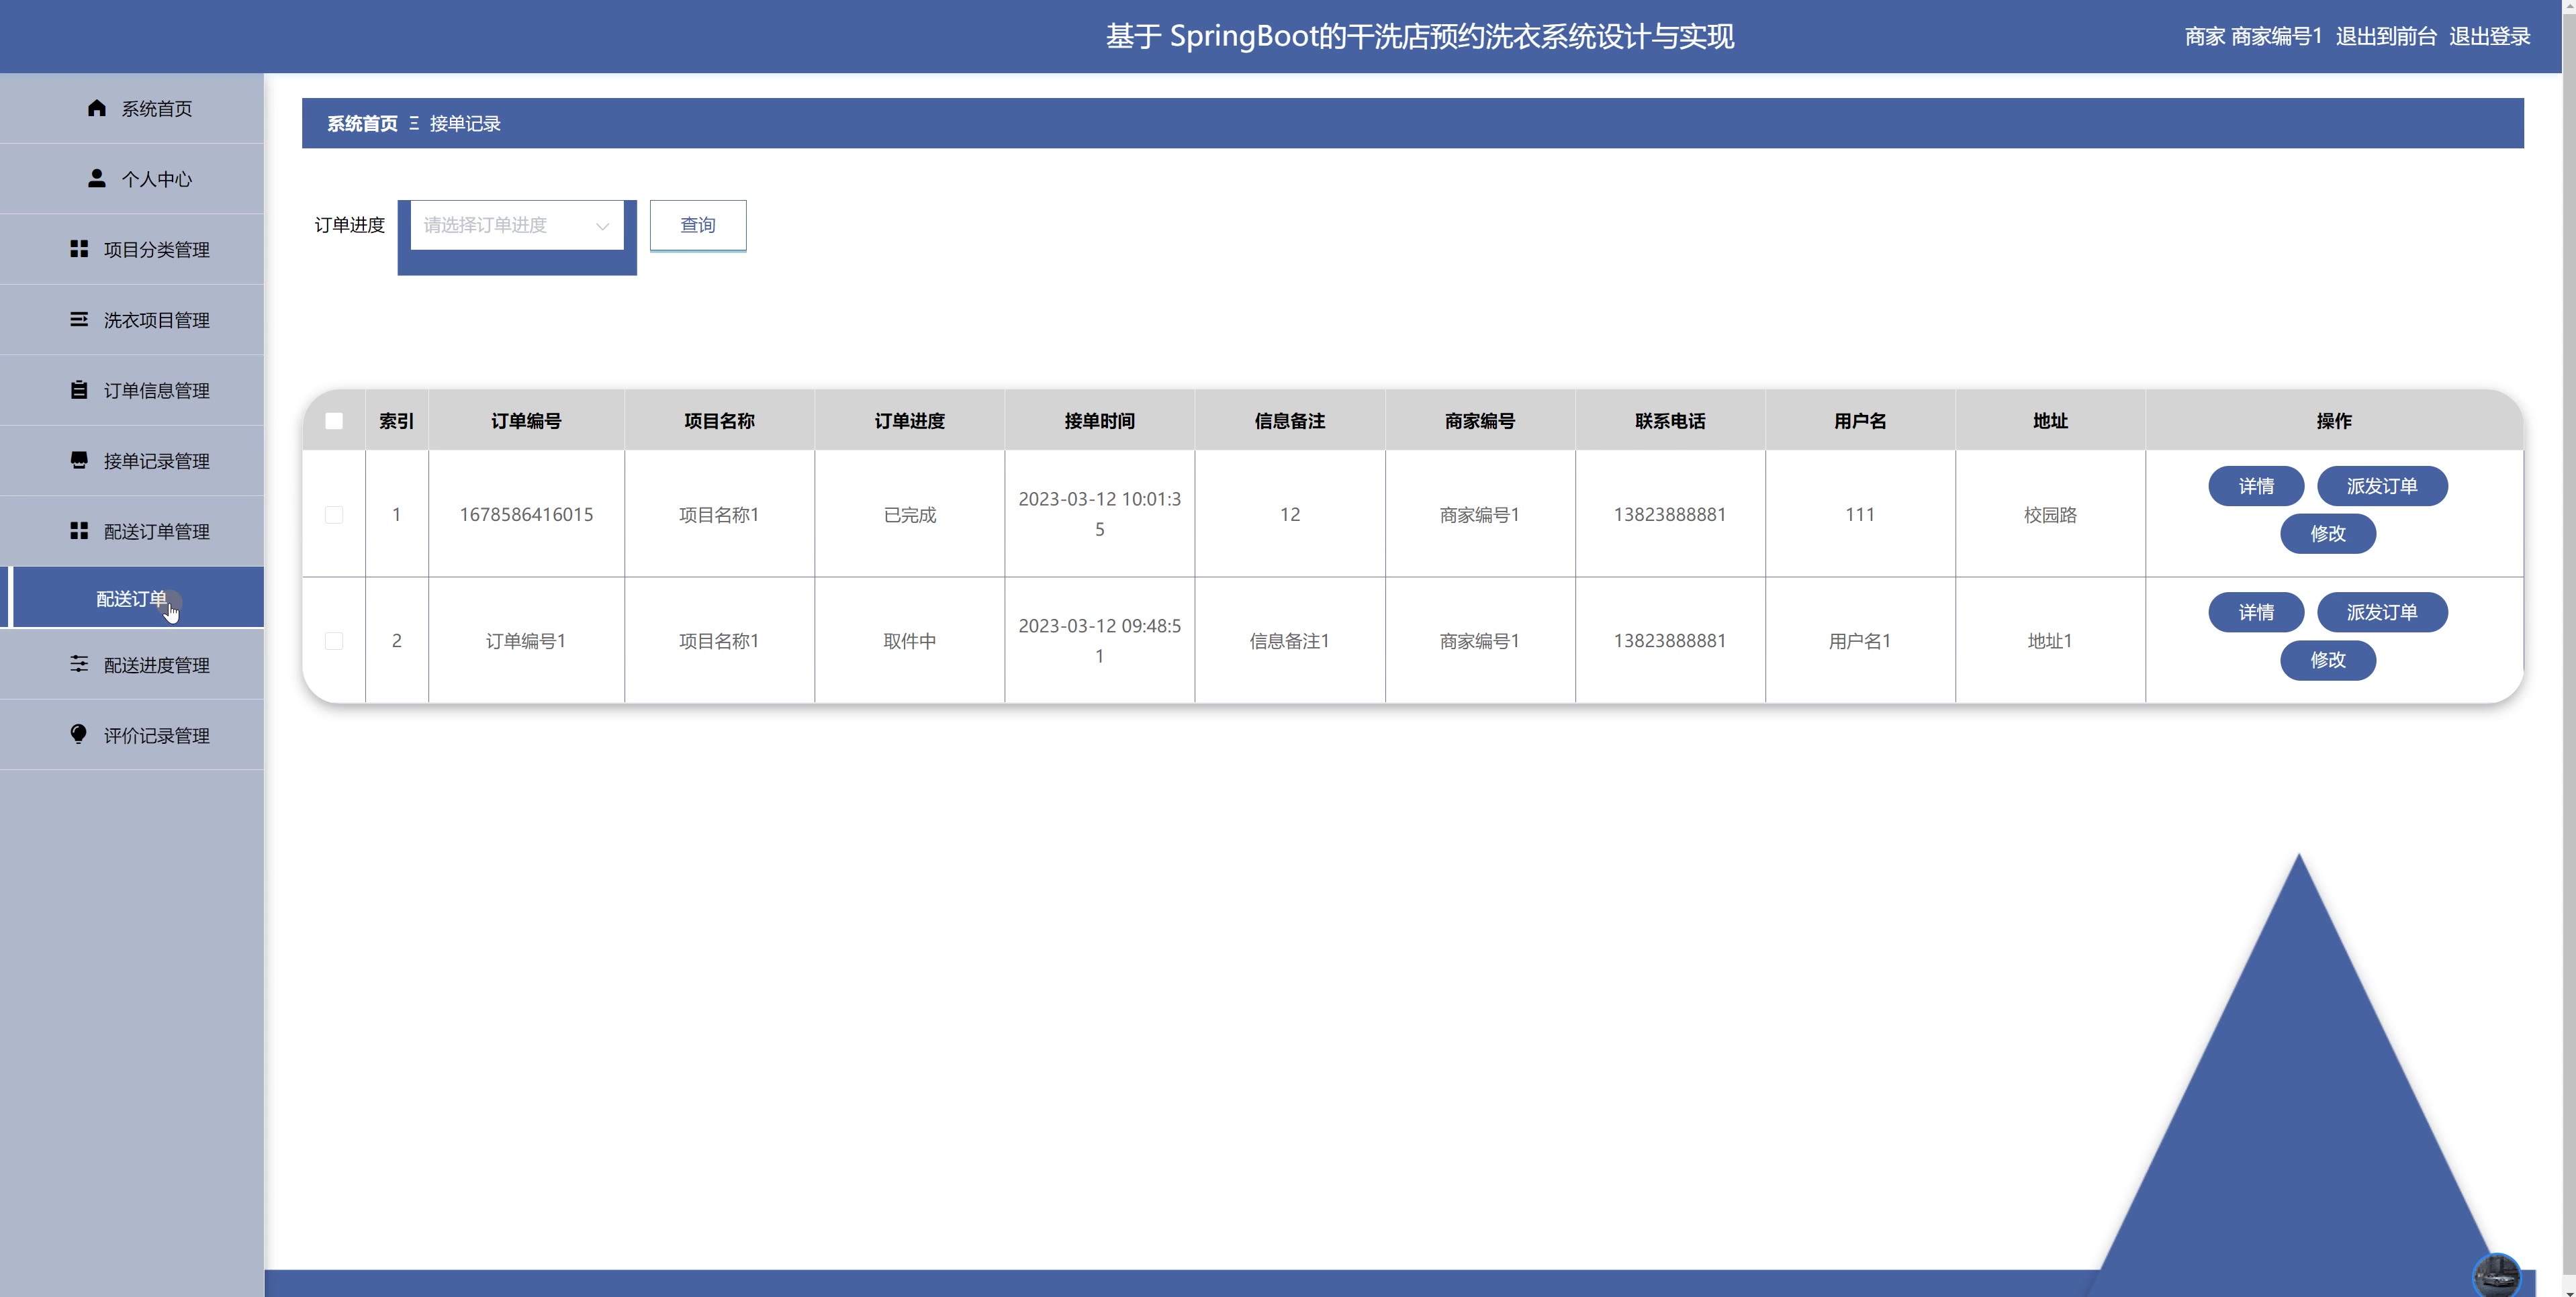Select the 配送订单 submenu item
Screen dimensions: 2576x1297
coord(131,598)
